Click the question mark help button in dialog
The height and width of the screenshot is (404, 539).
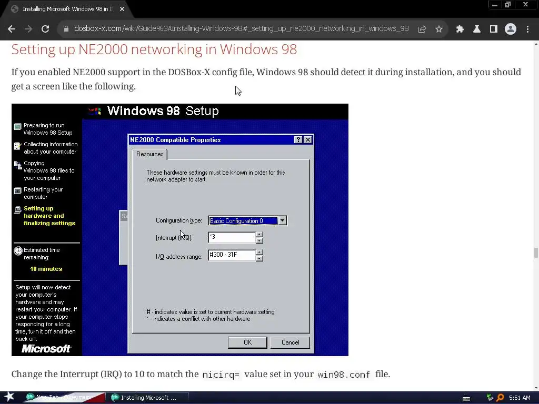[298, 139]
